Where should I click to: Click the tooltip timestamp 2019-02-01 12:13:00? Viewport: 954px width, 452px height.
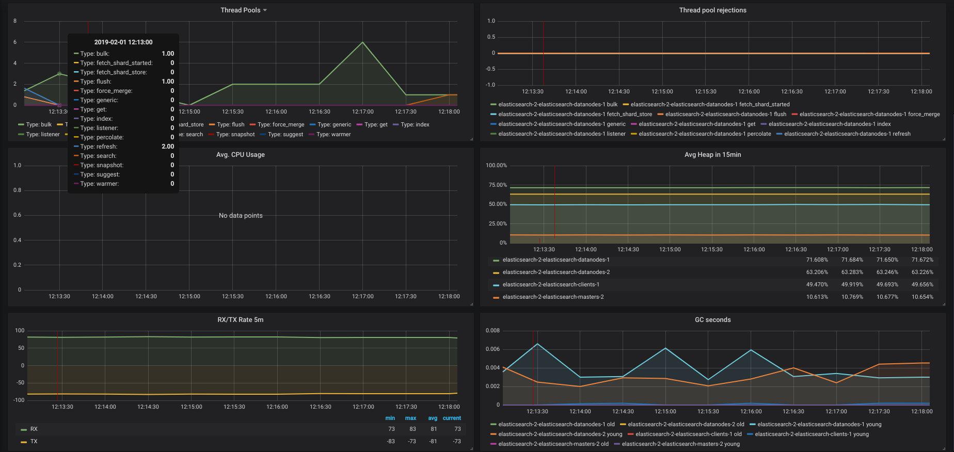click(123, 42)
